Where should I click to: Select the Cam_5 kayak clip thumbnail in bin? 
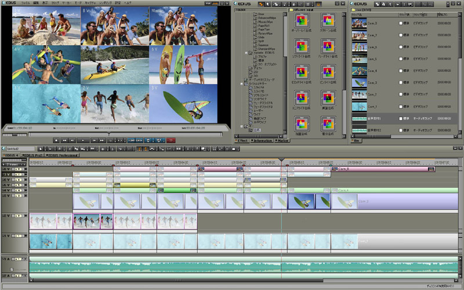click(359, 59)
